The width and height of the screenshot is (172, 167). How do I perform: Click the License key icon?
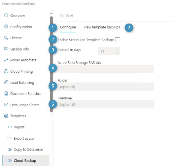(6, 38)
